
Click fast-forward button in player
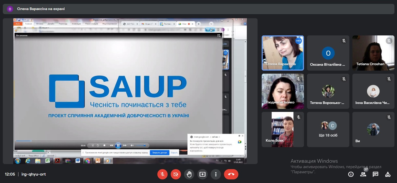(x=125, y=146)
